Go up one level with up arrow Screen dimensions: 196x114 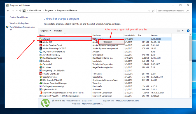pyautogui.click(x=20, y=11)
